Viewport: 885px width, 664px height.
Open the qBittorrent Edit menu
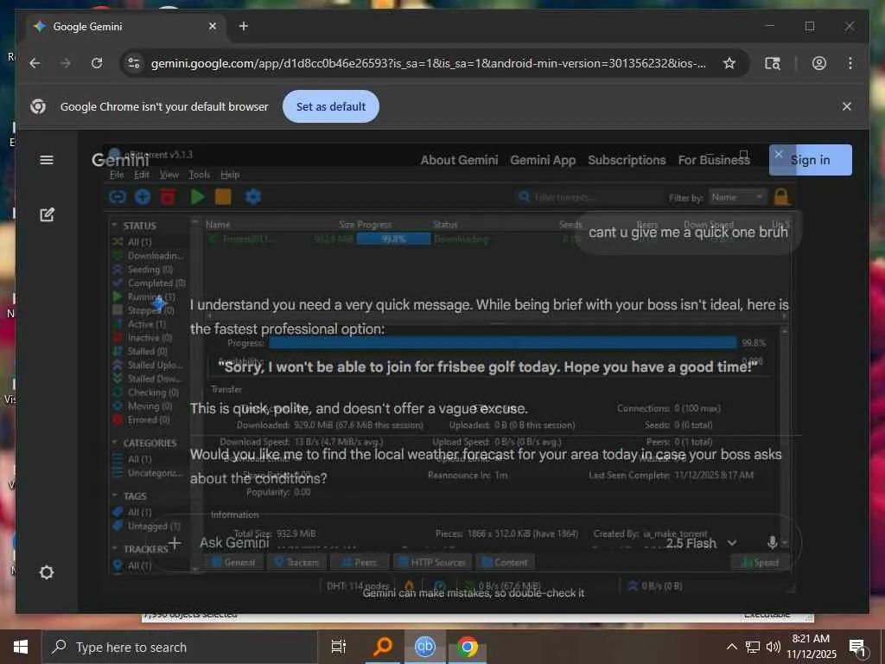[142, 175]
